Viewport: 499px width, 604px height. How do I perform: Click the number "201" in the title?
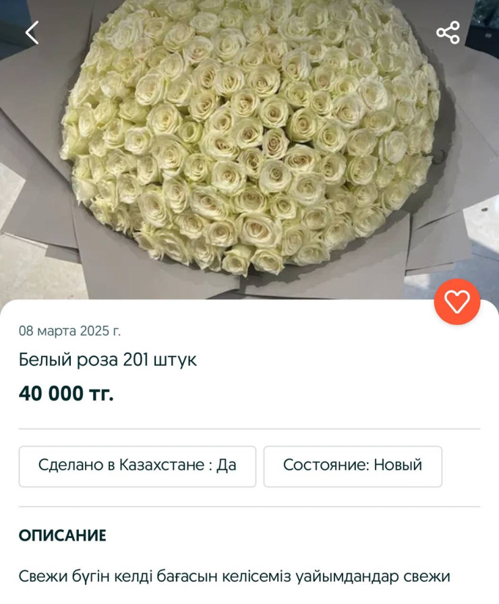pyautogui.click(x=136, y=360)
